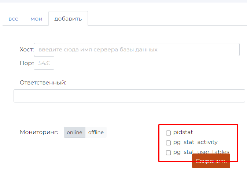The image size is (247, 177).
Task: Open the мои tab
Action: click(x=36, y=19)
